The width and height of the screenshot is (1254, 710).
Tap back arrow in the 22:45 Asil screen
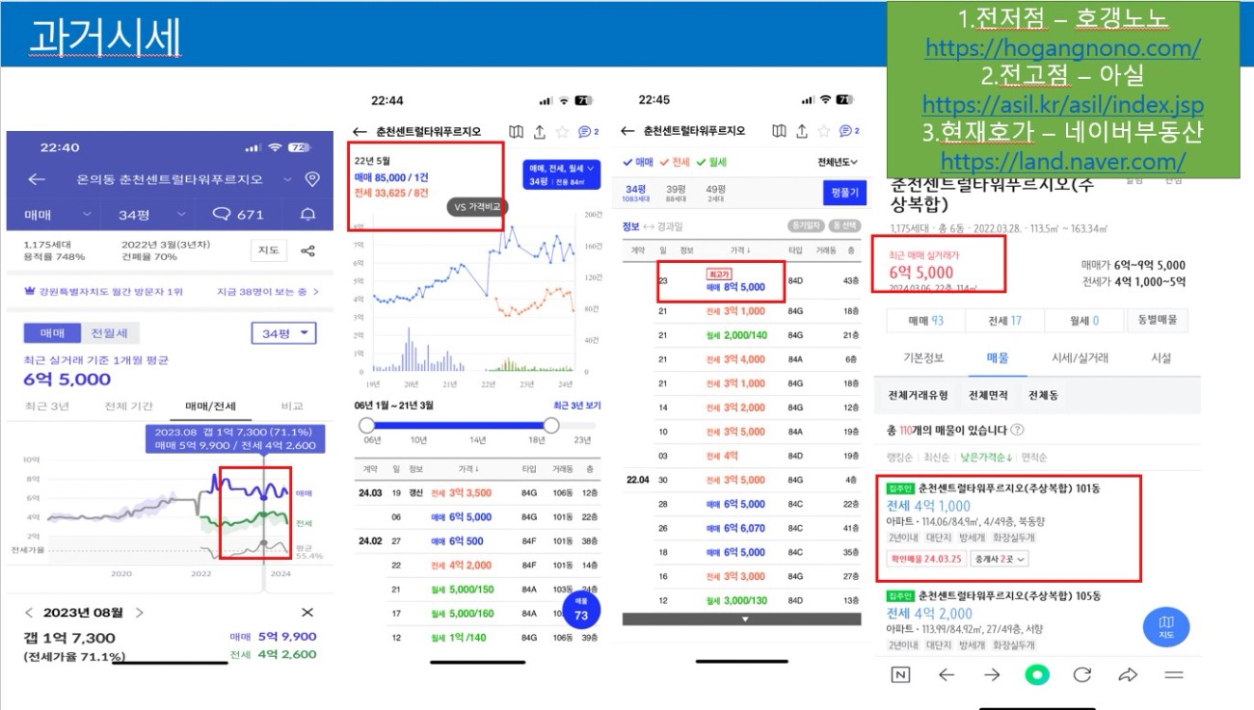point(627,131)
